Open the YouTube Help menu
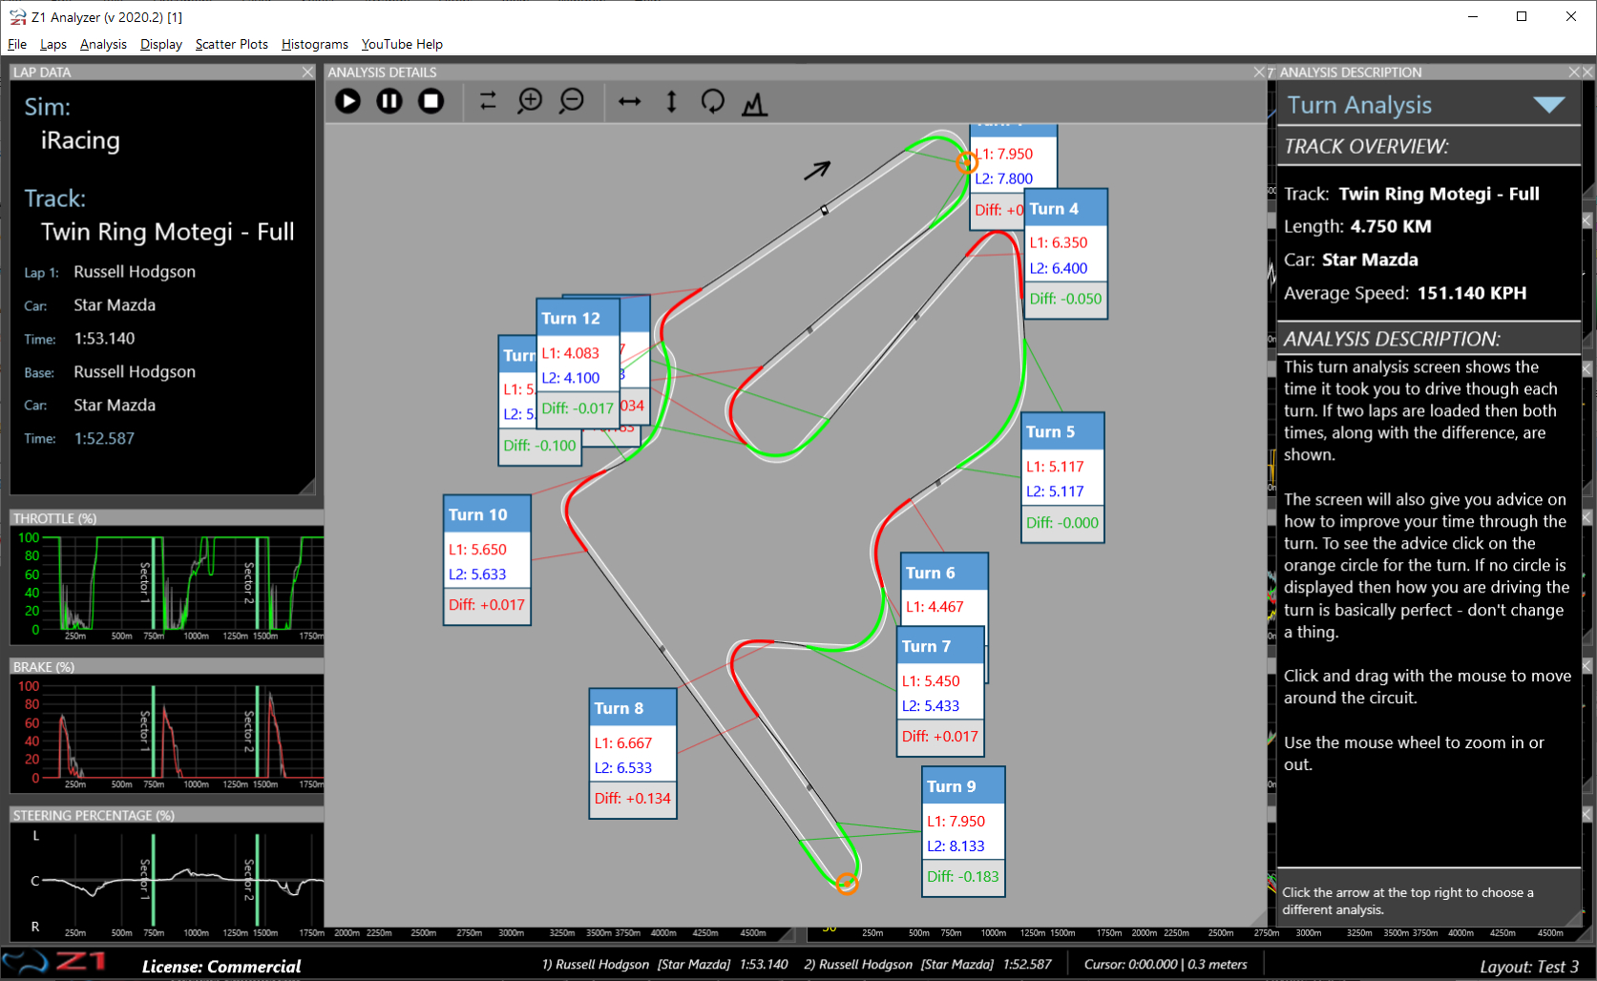The image size is (1597, 981). pyautogui.click(x=402, y=44)
